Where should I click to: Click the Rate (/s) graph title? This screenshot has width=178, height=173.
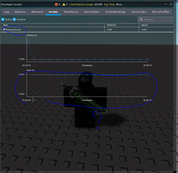(x=30, y=70)
